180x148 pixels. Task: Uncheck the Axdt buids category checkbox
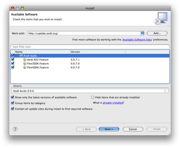pyautogui.click(x=13, y=56)
